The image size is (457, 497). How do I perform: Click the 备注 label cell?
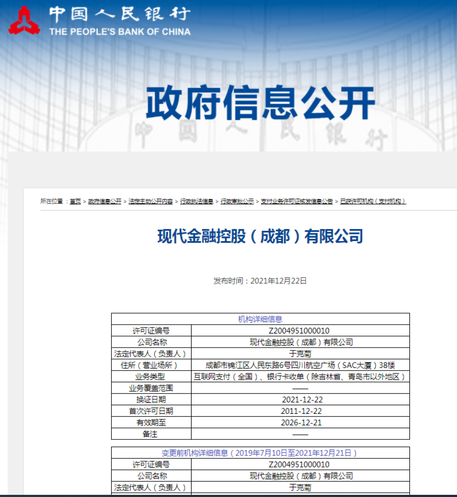(152, 434)
